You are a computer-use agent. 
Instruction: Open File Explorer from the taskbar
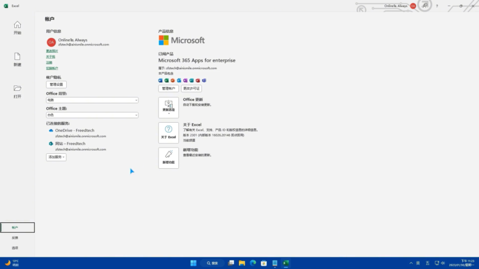242,263
